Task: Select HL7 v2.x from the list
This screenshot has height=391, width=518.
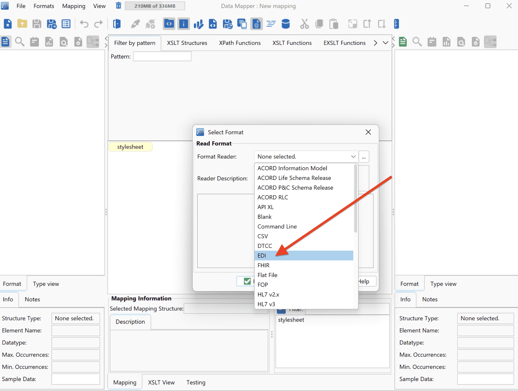Action: pyautogui.click(x=304, y=294)
